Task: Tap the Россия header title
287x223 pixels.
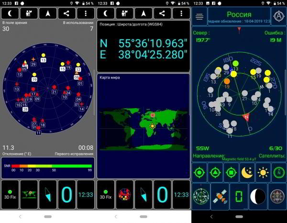Action: point(239,15)
